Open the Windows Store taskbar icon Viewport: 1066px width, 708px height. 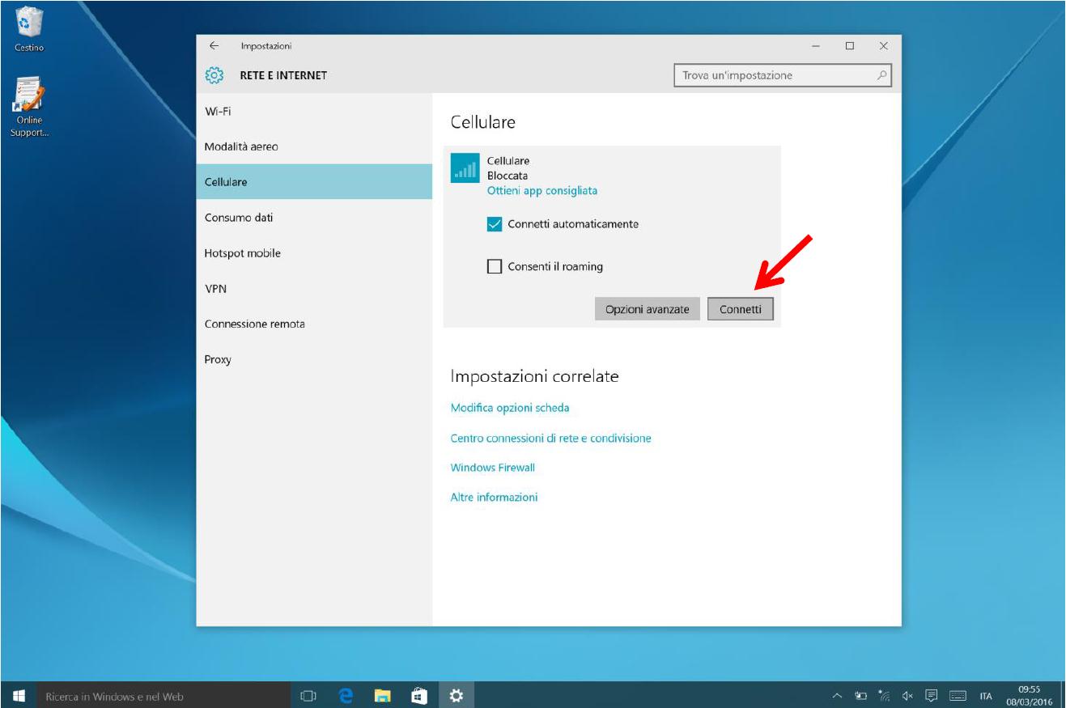(419, 695)
